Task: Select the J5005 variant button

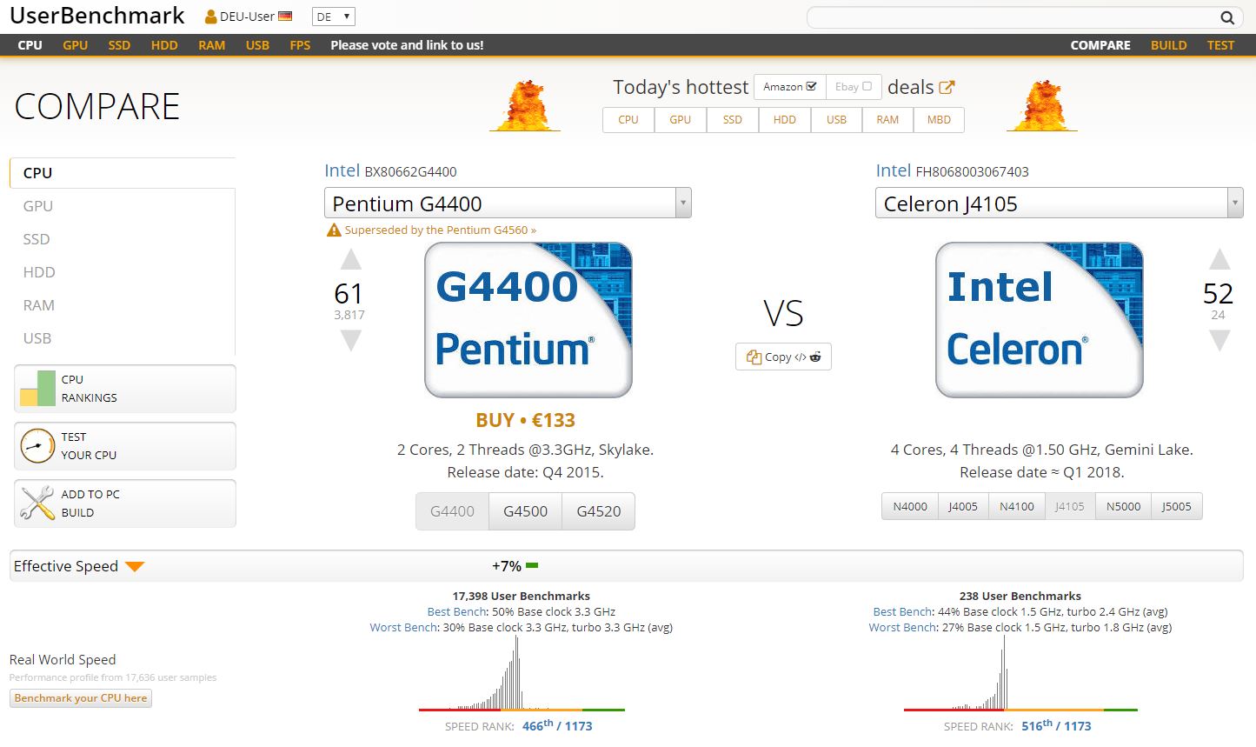Action: click(1177, 506)
